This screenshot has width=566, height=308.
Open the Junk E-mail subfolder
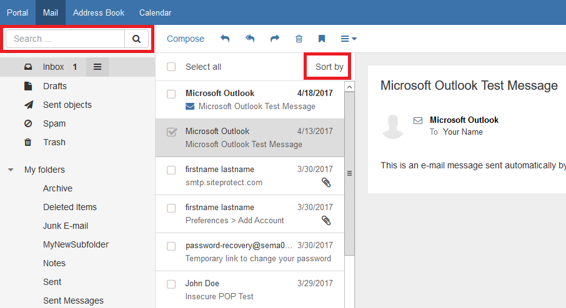point(66,226)
